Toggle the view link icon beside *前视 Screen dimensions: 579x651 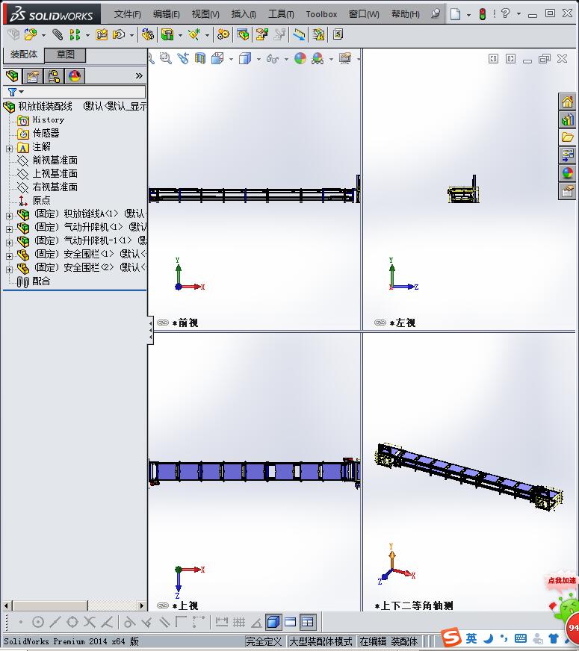[163, 323]
